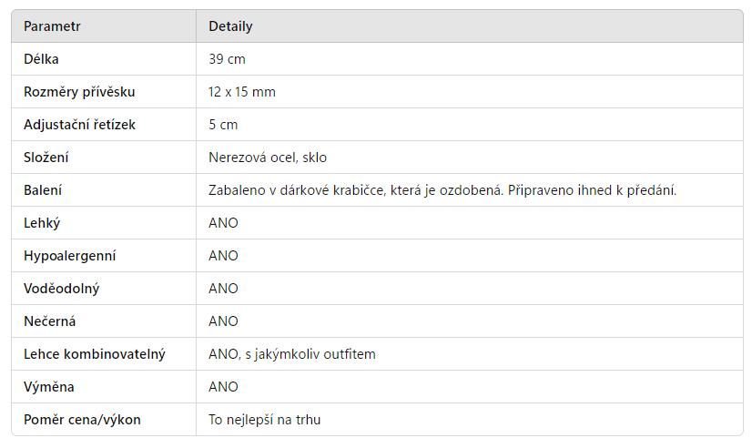Click the ANO, s jakýmkoliv outfitem text
752x438 pixels.
point(291,354)
